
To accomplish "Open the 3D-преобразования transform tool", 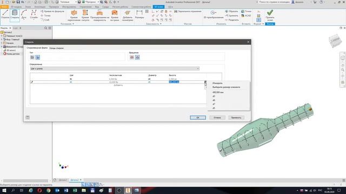I will tap(214, 15).
